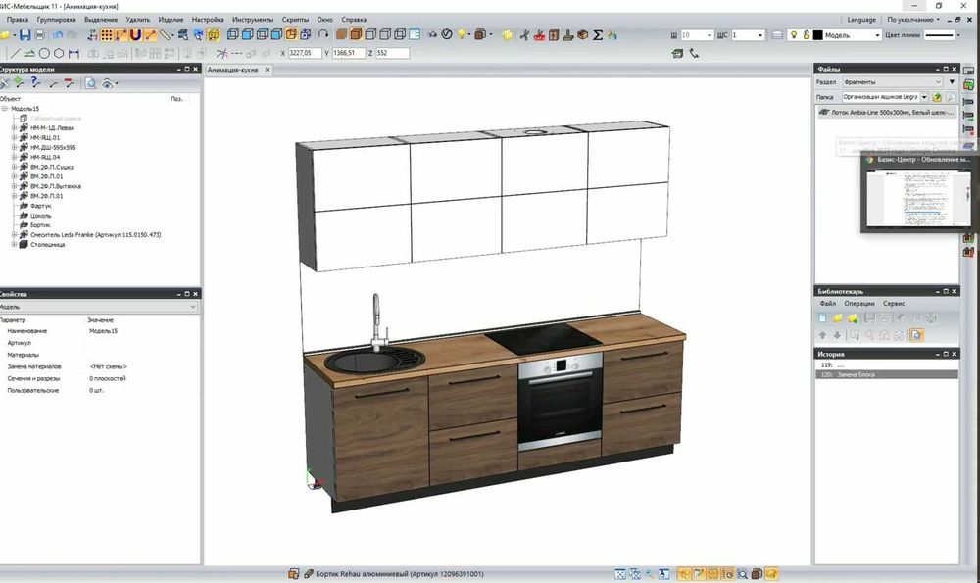This screenshot has height=583, width=980.
Task: Open the Скрипты menu
Action: point(295,20)
